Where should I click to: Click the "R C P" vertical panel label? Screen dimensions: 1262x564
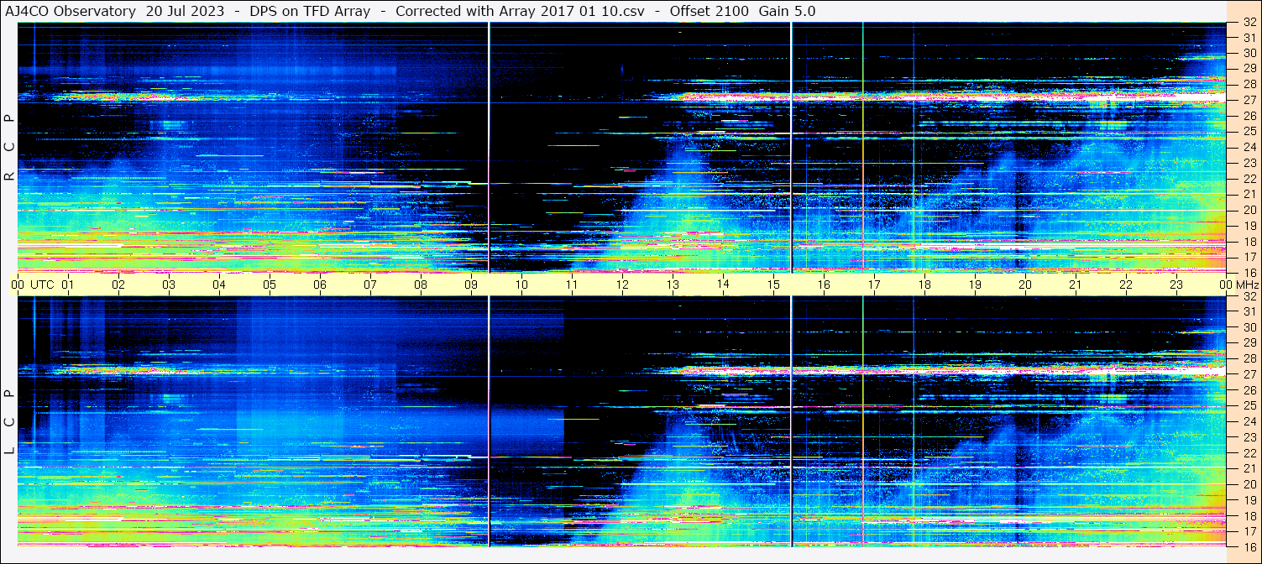(x=9, y=148)
